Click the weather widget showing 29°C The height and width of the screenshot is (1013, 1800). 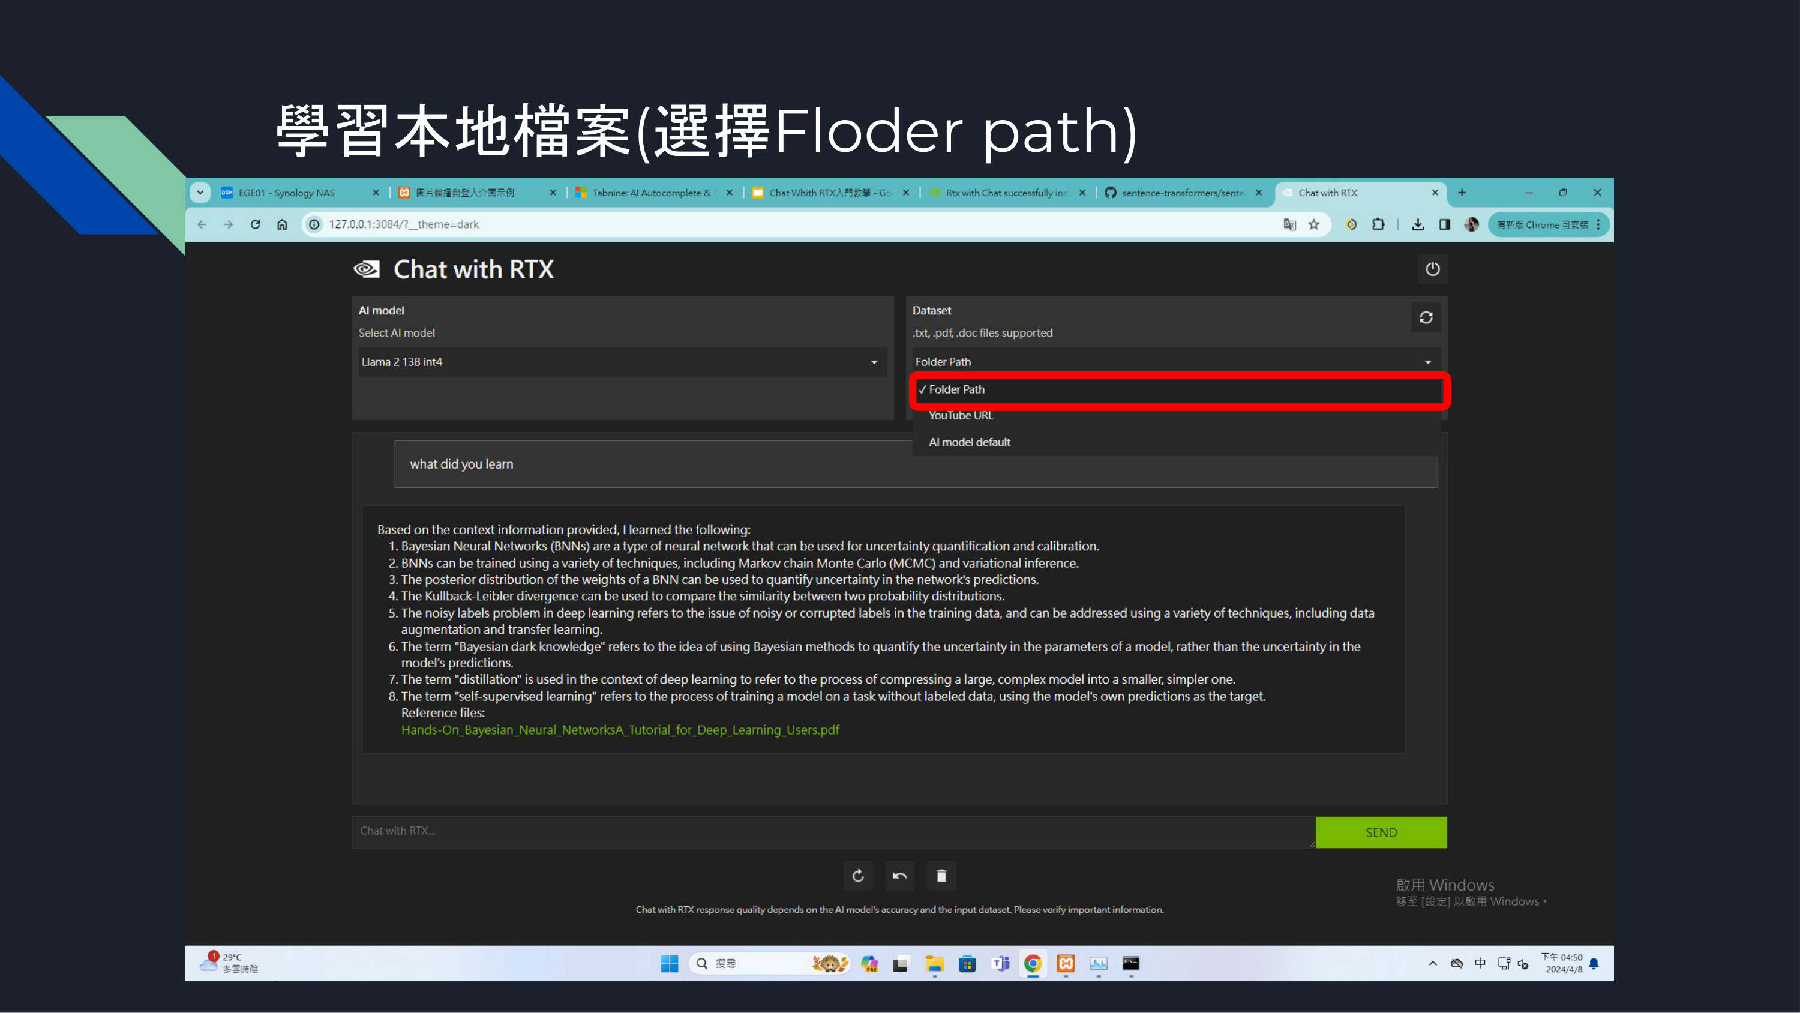pyautogui.click(x=229, y=963)
